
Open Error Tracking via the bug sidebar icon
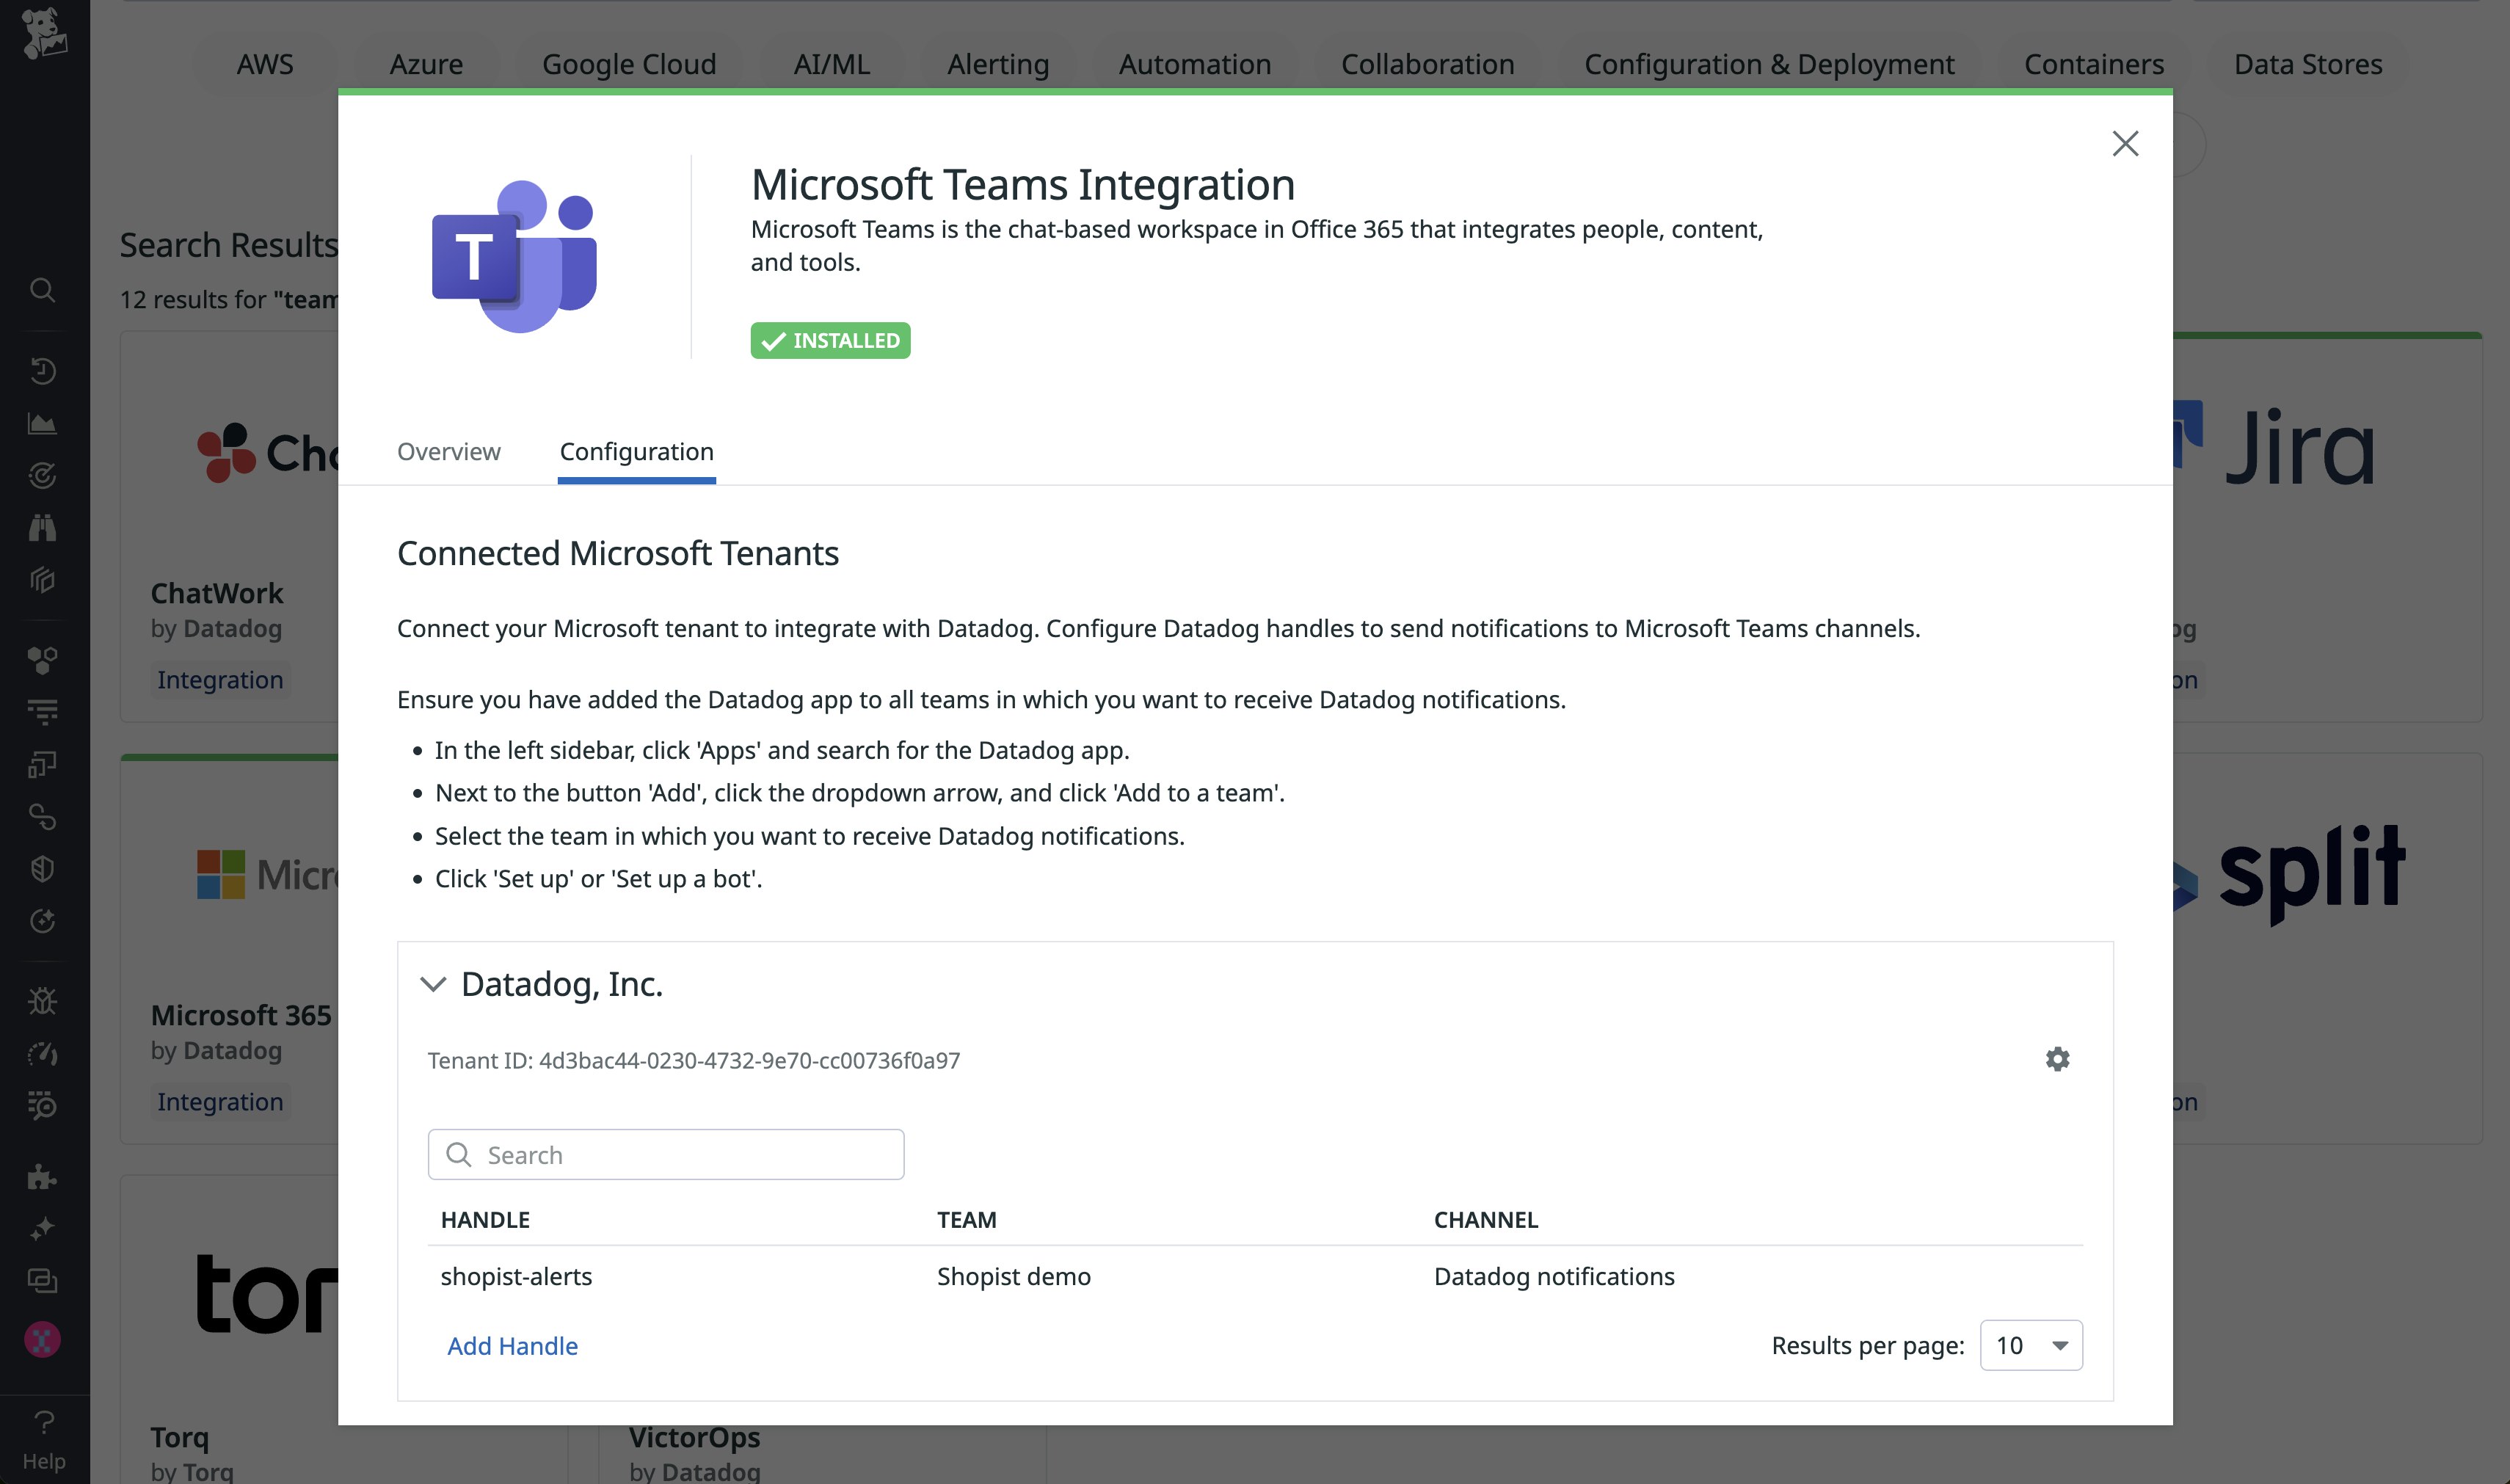coord(42,1000)
